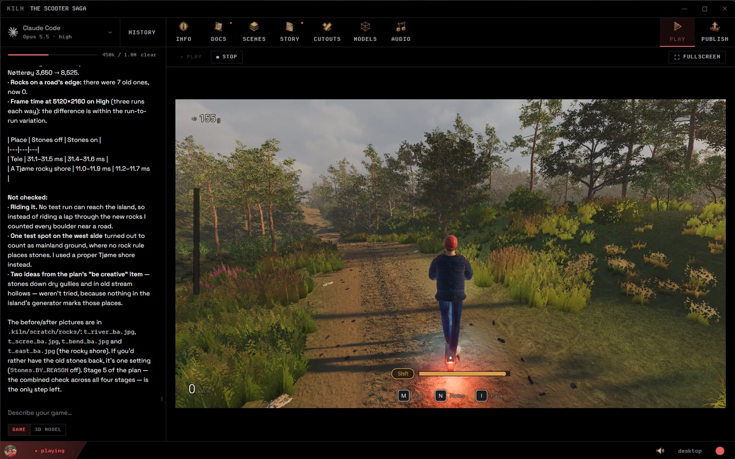Stop the running game
The width and height of the screenshot is (735, 459).
[x=226, y=57]
